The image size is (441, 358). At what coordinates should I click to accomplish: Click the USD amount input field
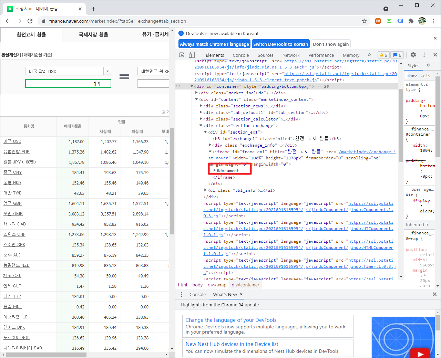coord(68,84)
